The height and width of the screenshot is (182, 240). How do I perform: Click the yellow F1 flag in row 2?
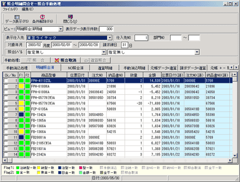tap(21, 86)
